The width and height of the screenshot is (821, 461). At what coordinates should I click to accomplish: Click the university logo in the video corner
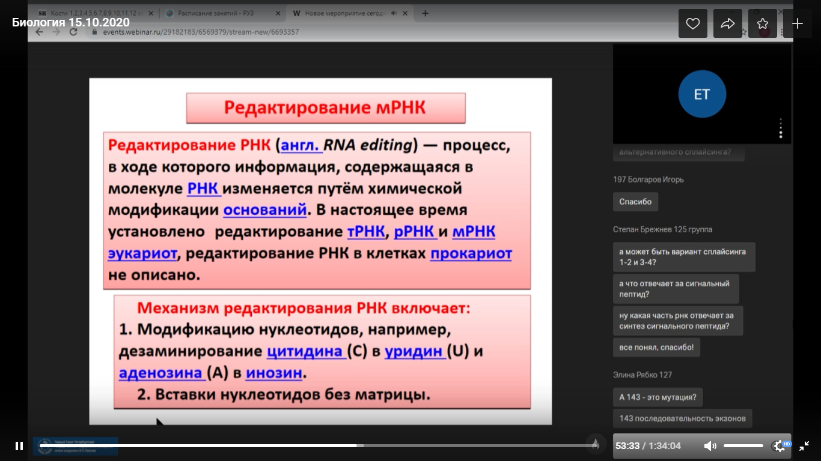[76, 446]
